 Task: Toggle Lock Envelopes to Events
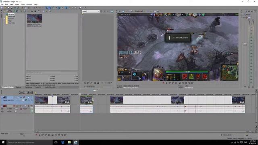tap(59, 8)
